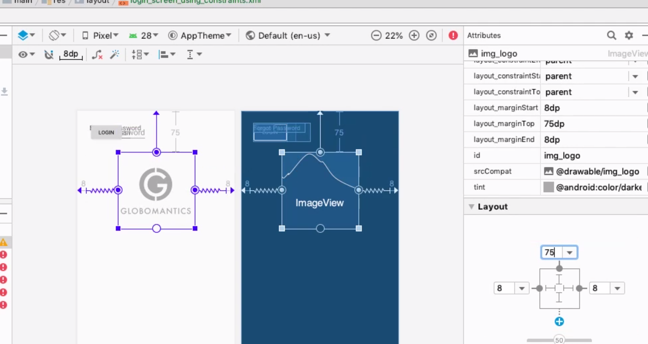
Task: Click the blueprint bottom constraint anchor
Action: tap(320, 228)
